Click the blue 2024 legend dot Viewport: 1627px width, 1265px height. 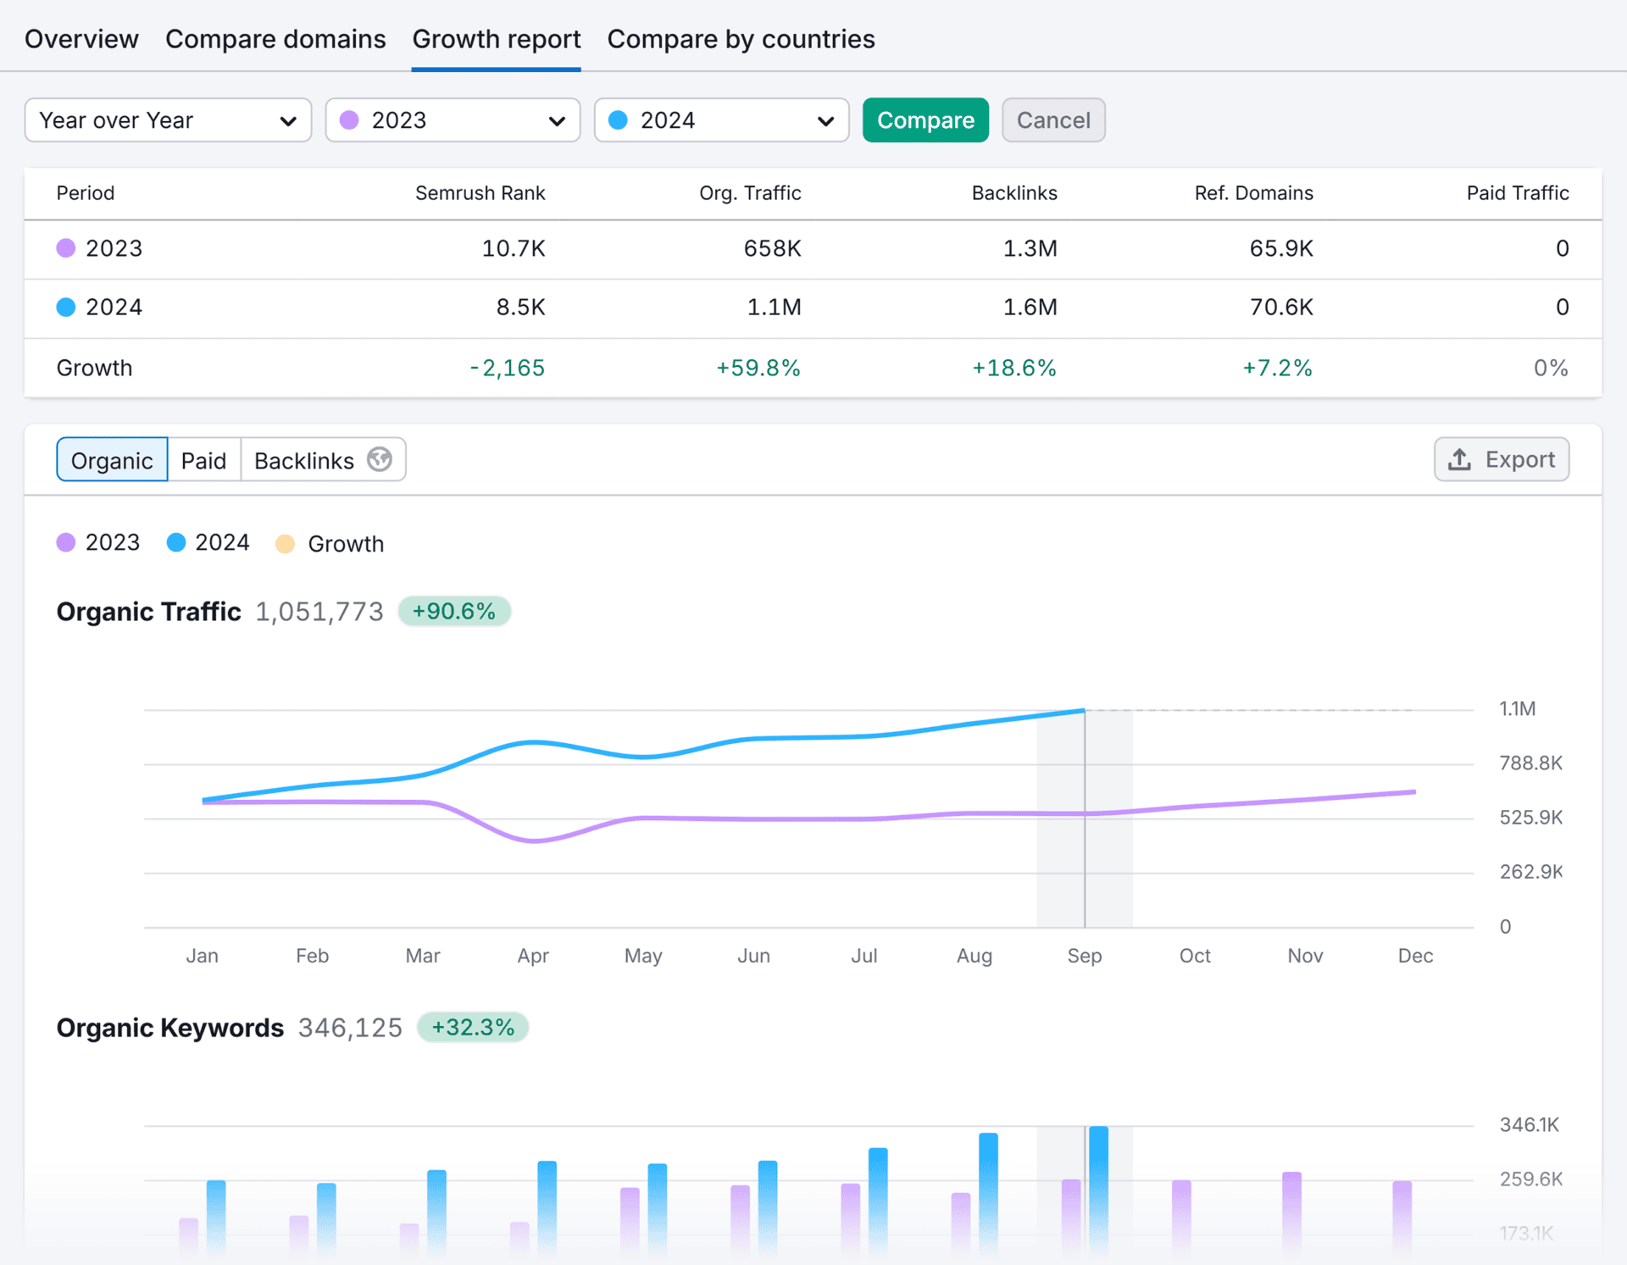click(x=176, y=541)
